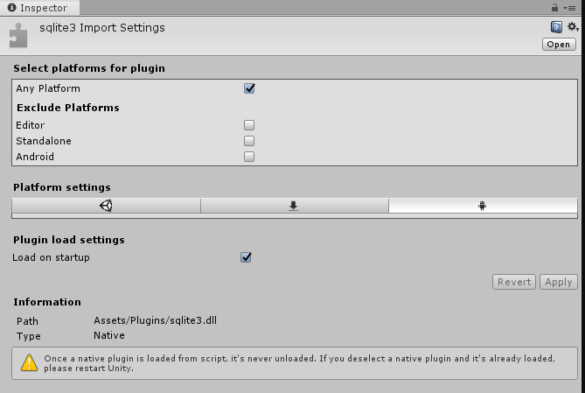Viewport: 585px width, 393px height.
Task: Click the sqlite3 plugin puzzle icon
Action: [18, 35]
